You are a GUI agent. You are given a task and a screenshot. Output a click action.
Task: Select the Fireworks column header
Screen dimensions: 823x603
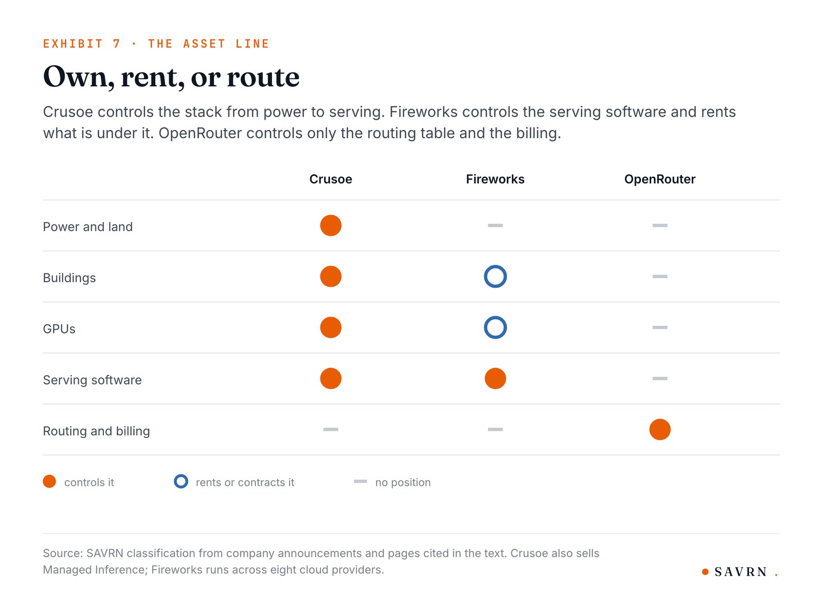pyautogui.click(x=495, y=179)
